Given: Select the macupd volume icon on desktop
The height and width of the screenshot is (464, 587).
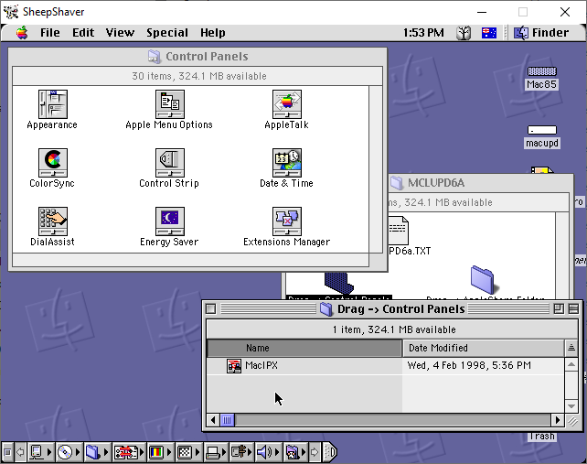Looking at the screenshot, I should click(541, 130).
